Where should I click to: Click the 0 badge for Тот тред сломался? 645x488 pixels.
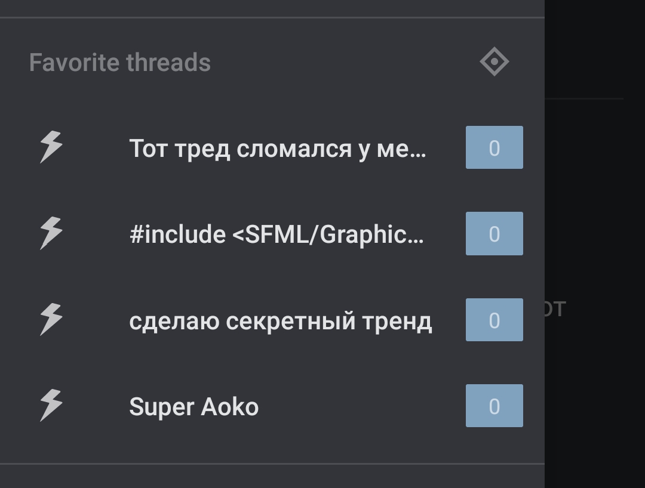click(x=494, y=147)
